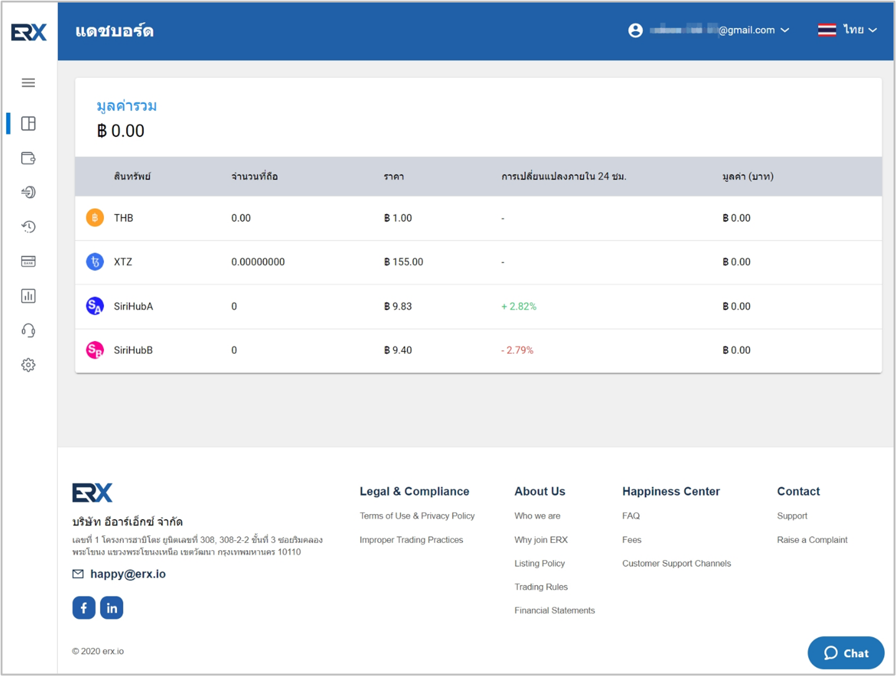Open the Listing Policy link
This screenshot has width=896, height=676.
coord(540,563)
